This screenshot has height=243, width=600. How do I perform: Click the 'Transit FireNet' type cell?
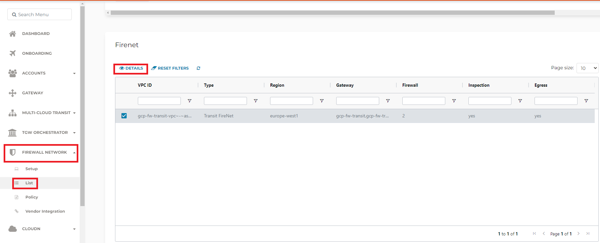click(x=219, y=116)
